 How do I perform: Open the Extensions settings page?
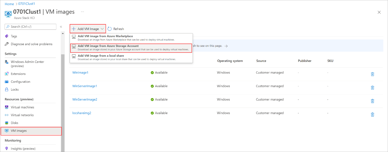tap(18, 74)
